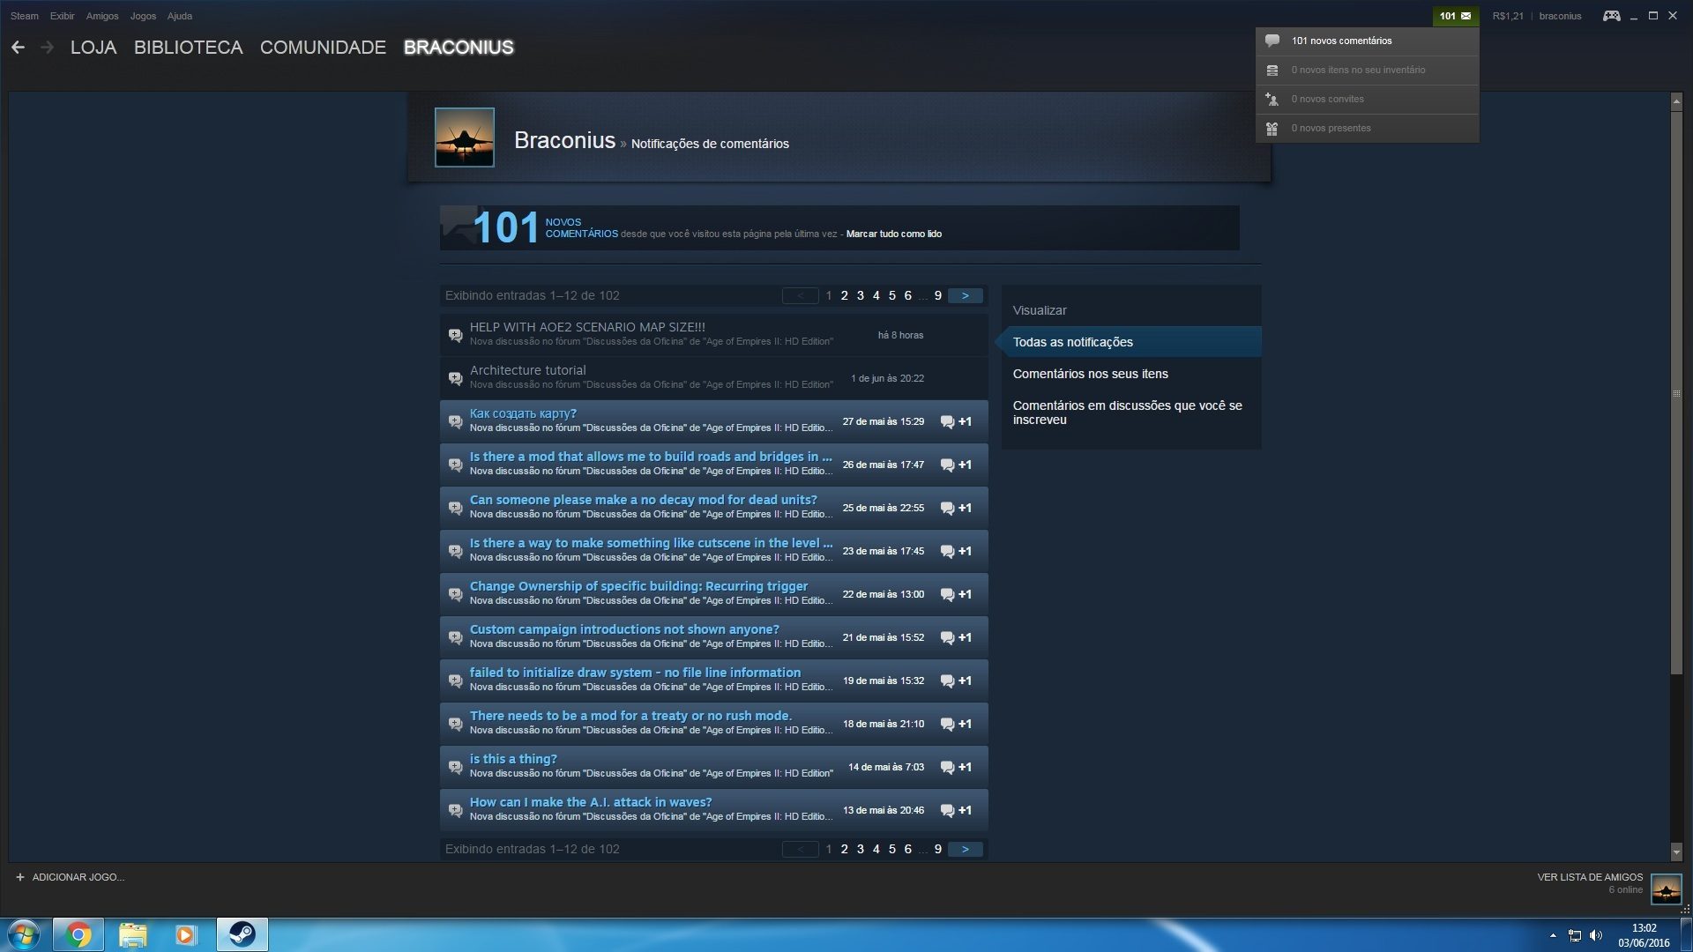Click the inventory icon in the notifications dropdown
1693x952 pixels.
tap(1272, 71)
